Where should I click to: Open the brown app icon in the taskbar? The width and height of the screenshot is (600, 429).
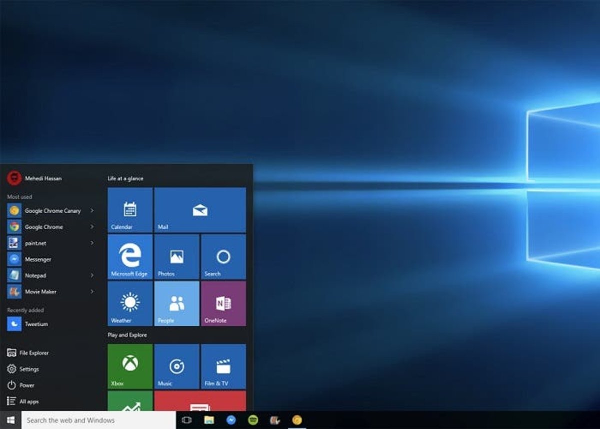pyautogui.click(x=275, y=420)
